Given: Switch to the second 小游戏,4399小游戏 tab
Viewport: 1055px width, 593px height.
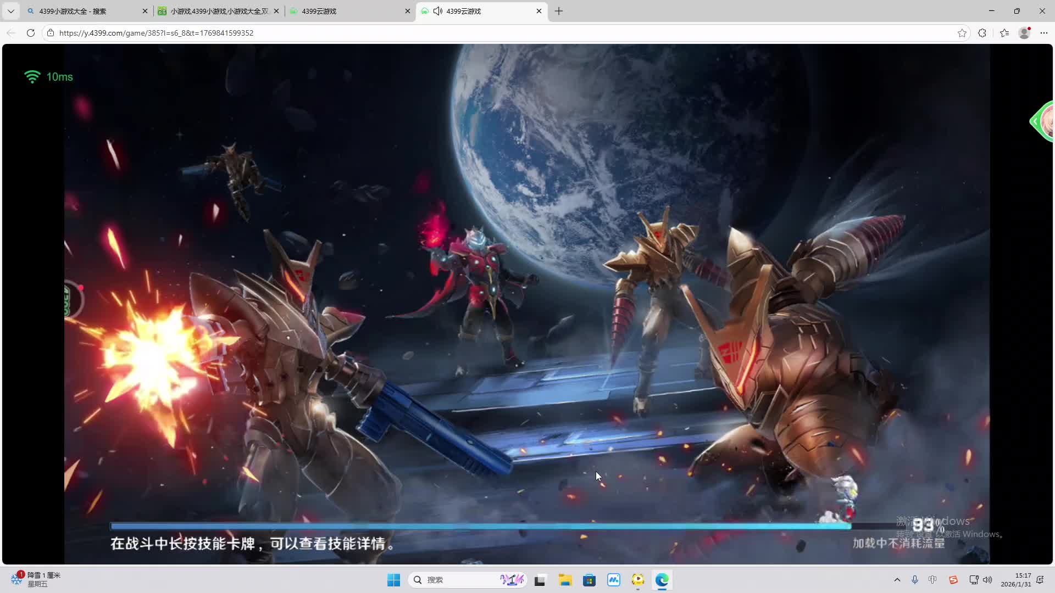Looking at the screenshot, I should click(x=219, y=11).
